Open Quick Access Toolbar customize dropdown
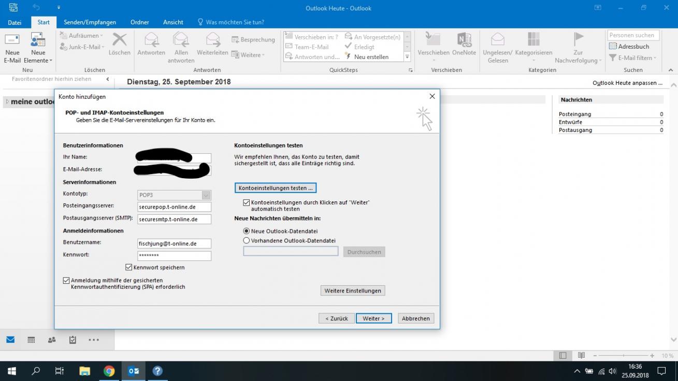This screenshot has height=381, width=678. point(59,7)
